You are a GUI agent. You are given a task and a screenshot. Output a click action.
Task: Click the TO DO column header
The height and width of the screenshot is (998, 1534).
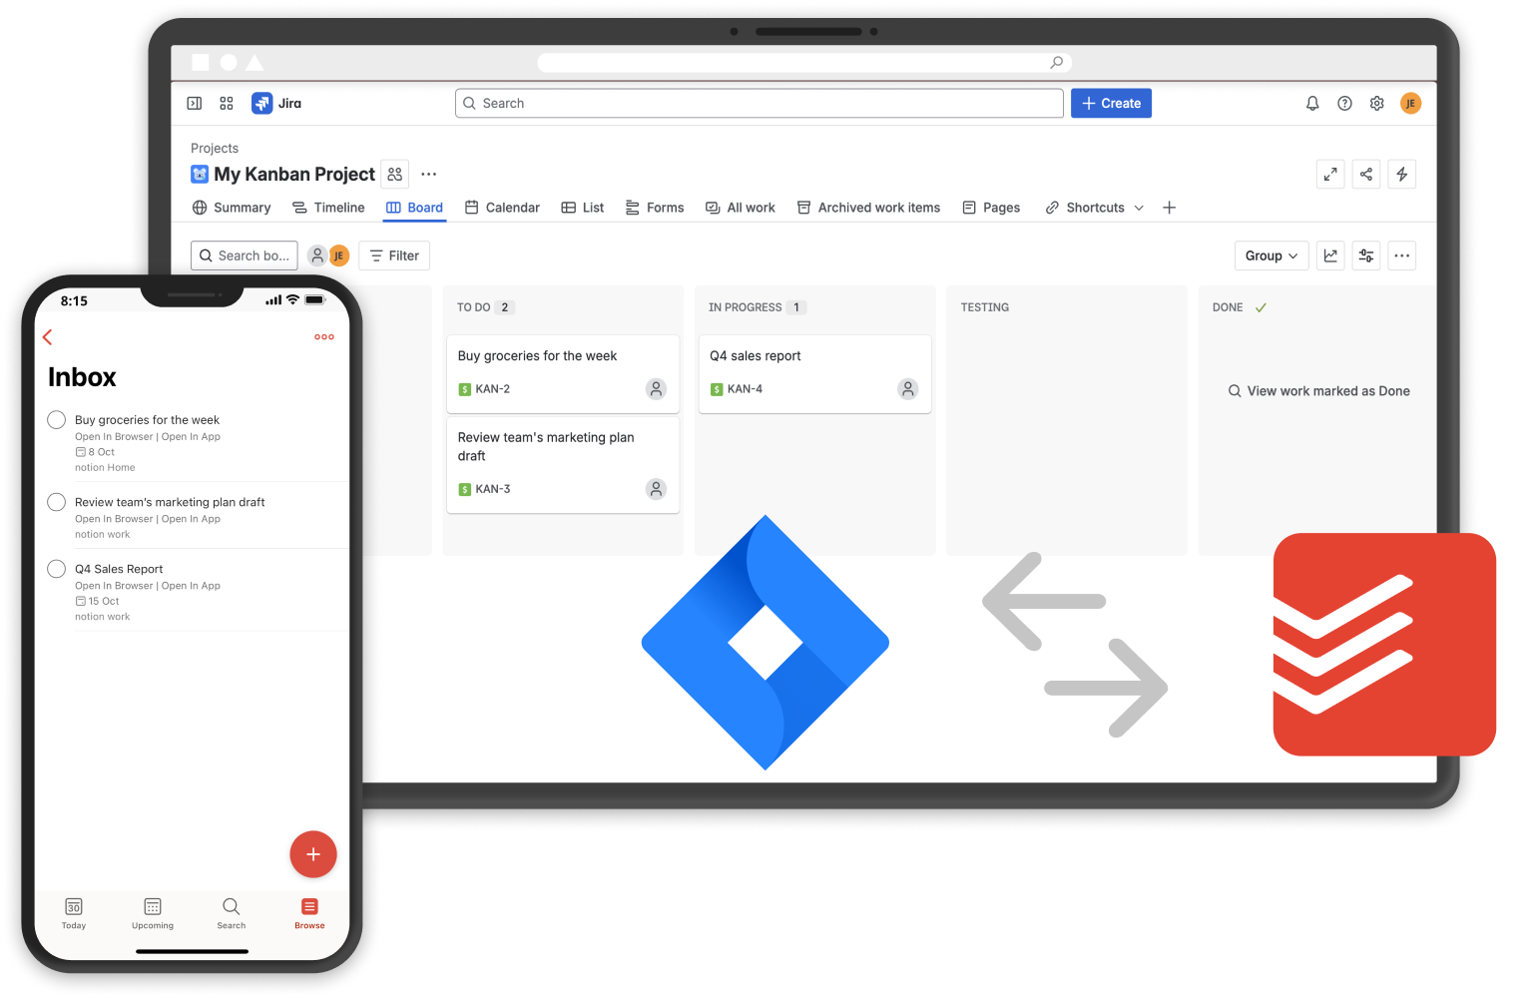(x=474, y=307)
